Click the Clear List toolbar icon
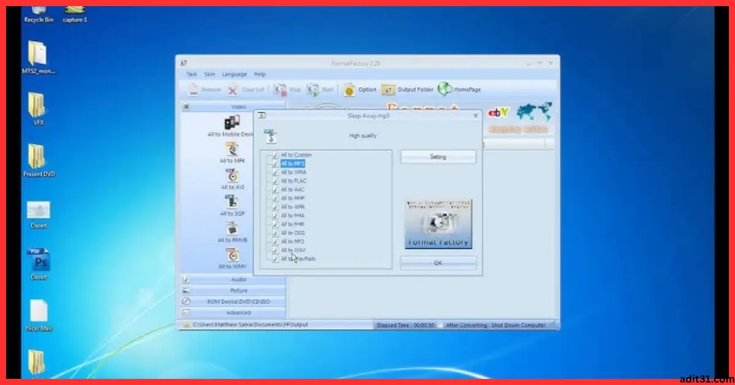The width and height of the screenshot is (735, 385). click(233, 90)
